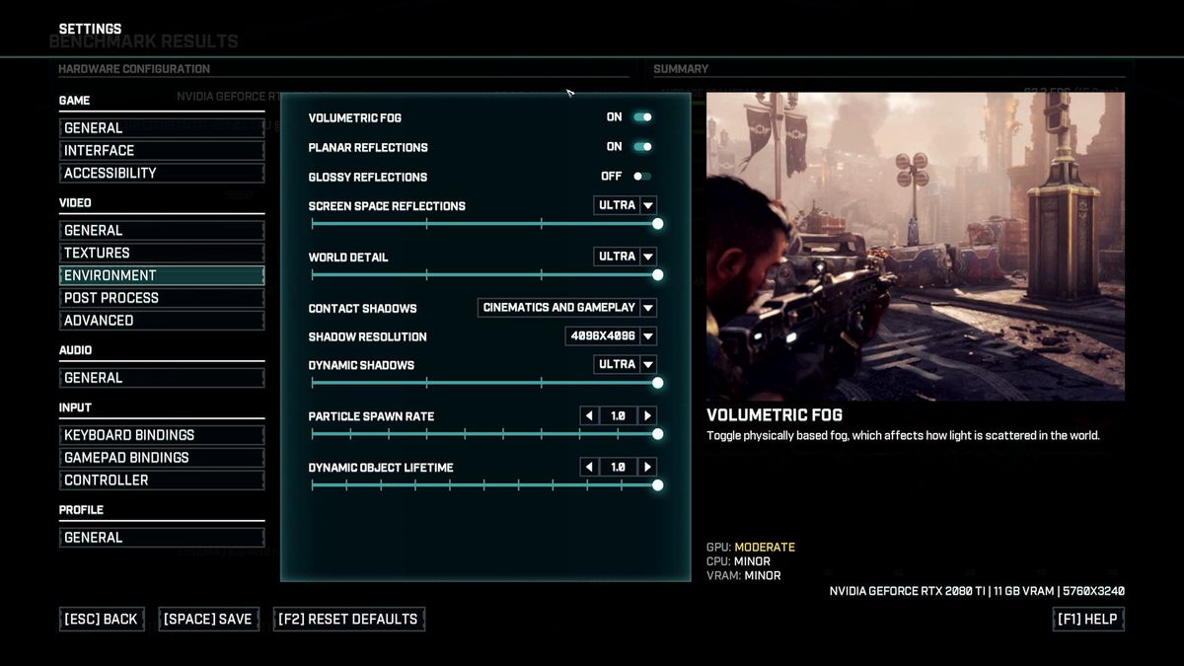Open Keyboard Bindings settings

click(x=162, y=434)
